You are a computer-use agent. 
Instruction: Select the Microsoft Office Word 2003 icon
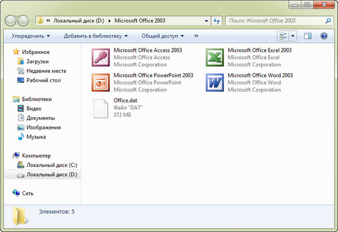click(214, 82)
